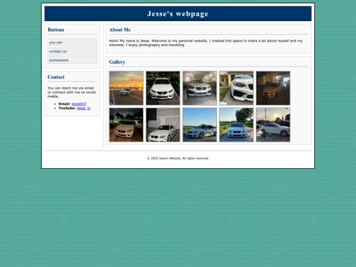Open the orange-lit car driveway night photo
This screenshot has height=267, width=356.
(273, 88)
